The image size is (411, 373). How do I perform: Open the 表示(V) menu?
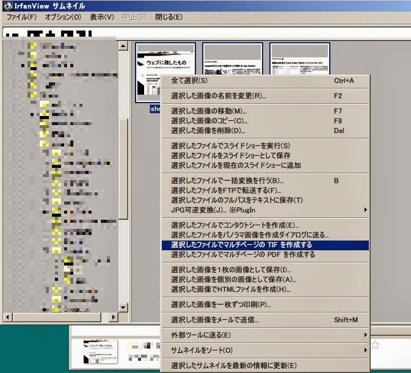coord(102,17)
